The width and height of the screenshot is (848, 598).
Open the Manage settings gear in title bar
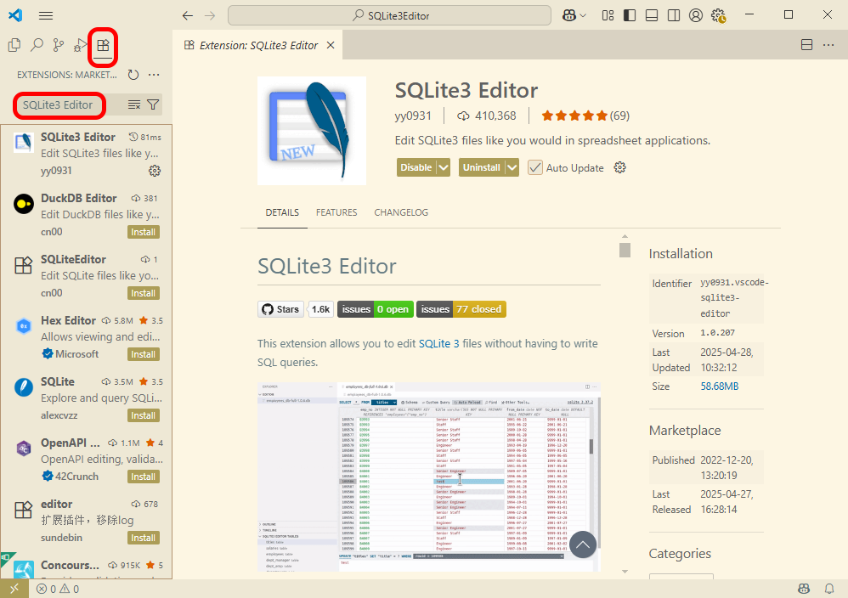pos(718,15)
